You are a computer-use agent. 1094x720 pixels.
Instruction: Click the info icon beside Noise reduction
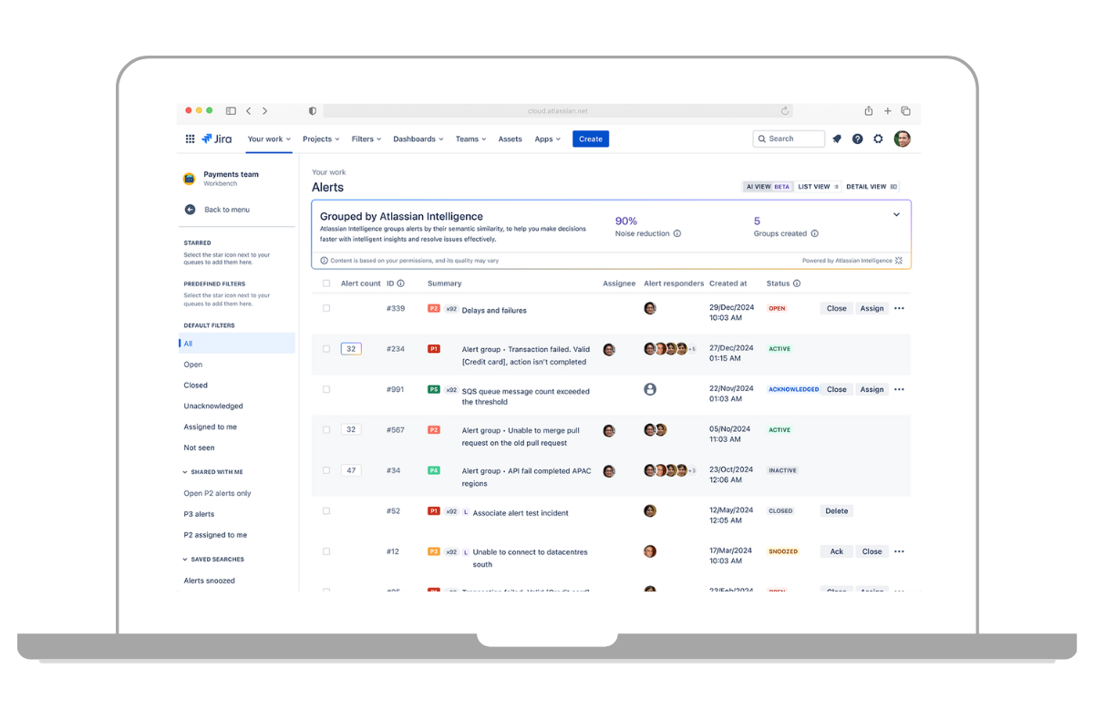(x=677, y=234)
